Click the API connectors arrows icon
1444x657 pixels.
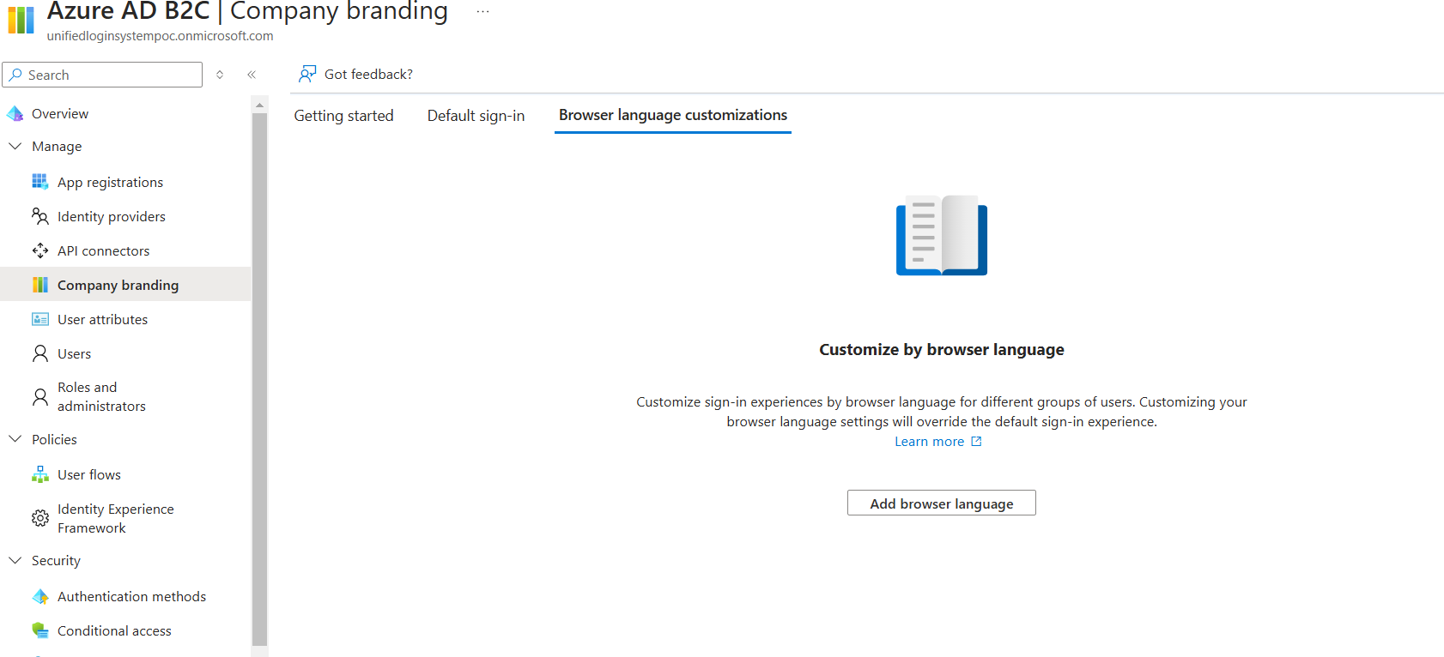(40, 250)
